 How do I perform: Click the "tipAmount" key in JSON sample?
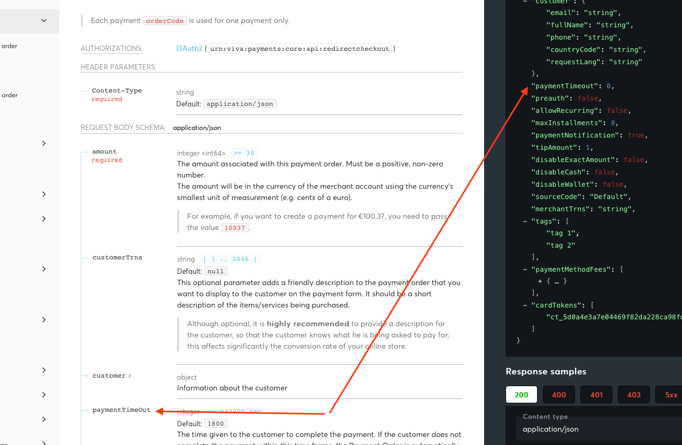(x=554, y=148)
